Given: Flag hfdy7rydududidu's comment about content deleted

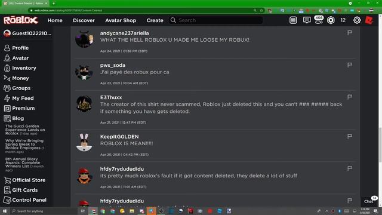Looking at the screenshot, I should point(349,168).
